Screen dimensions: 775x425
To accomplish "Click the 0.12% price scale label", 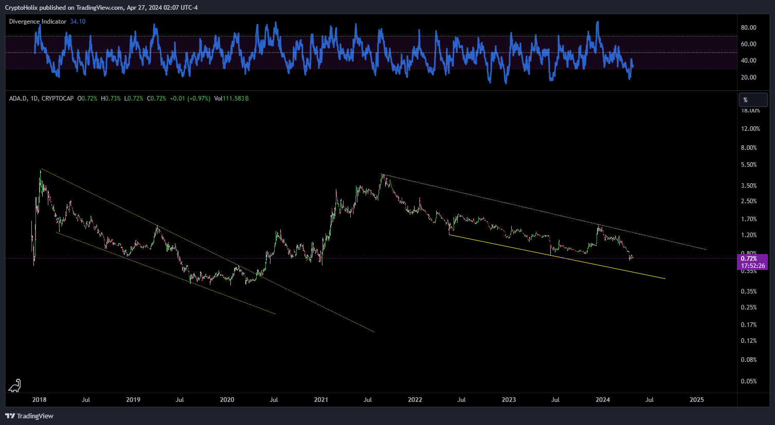I will (749, 341).
